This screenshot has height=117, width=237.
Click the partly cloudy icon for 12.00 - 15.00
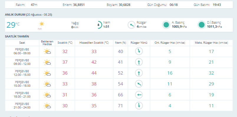(47, 73)
